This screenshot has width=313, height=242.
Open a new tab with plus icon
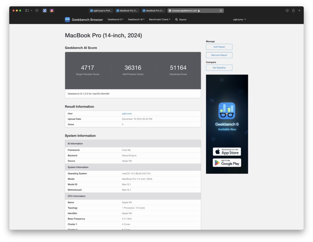pyautogui.click(x=300, y=11)
